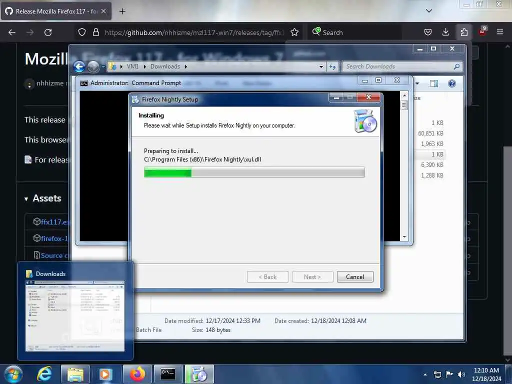Image resolution: width=512 pixels, height=384 pixels.
Task: Open the Source code asset link
Action: [54, 255]
